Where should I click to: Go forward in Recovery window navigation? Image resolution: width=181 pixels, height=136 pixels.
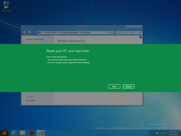click(29, 33)
